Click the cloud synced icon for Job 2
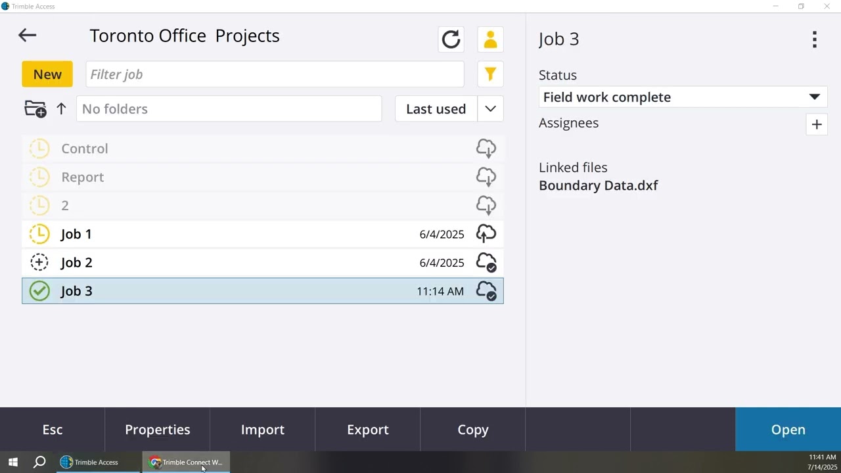Viewport: 841px width, 473px height. coord(486,262)
